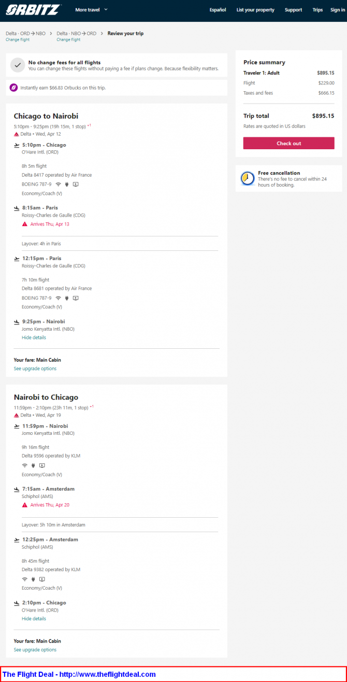Click entertainment icon on Delta 9596 flight
The height and width of the screenshot is (682, 347).
click(x=42, y=465)
